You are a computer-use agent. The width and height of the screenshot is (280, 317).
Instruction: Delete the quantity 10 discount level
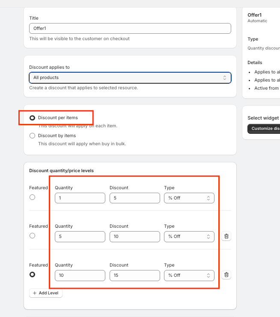(x=226, y=275)
